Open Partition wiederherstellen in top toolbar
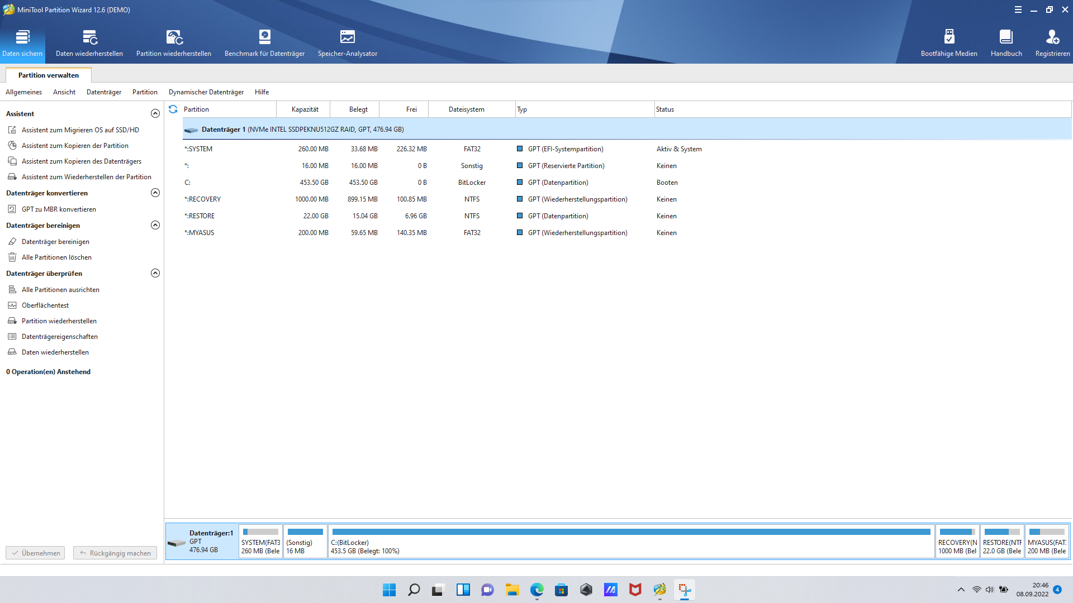1073x603 pixels. coord(174,43)
